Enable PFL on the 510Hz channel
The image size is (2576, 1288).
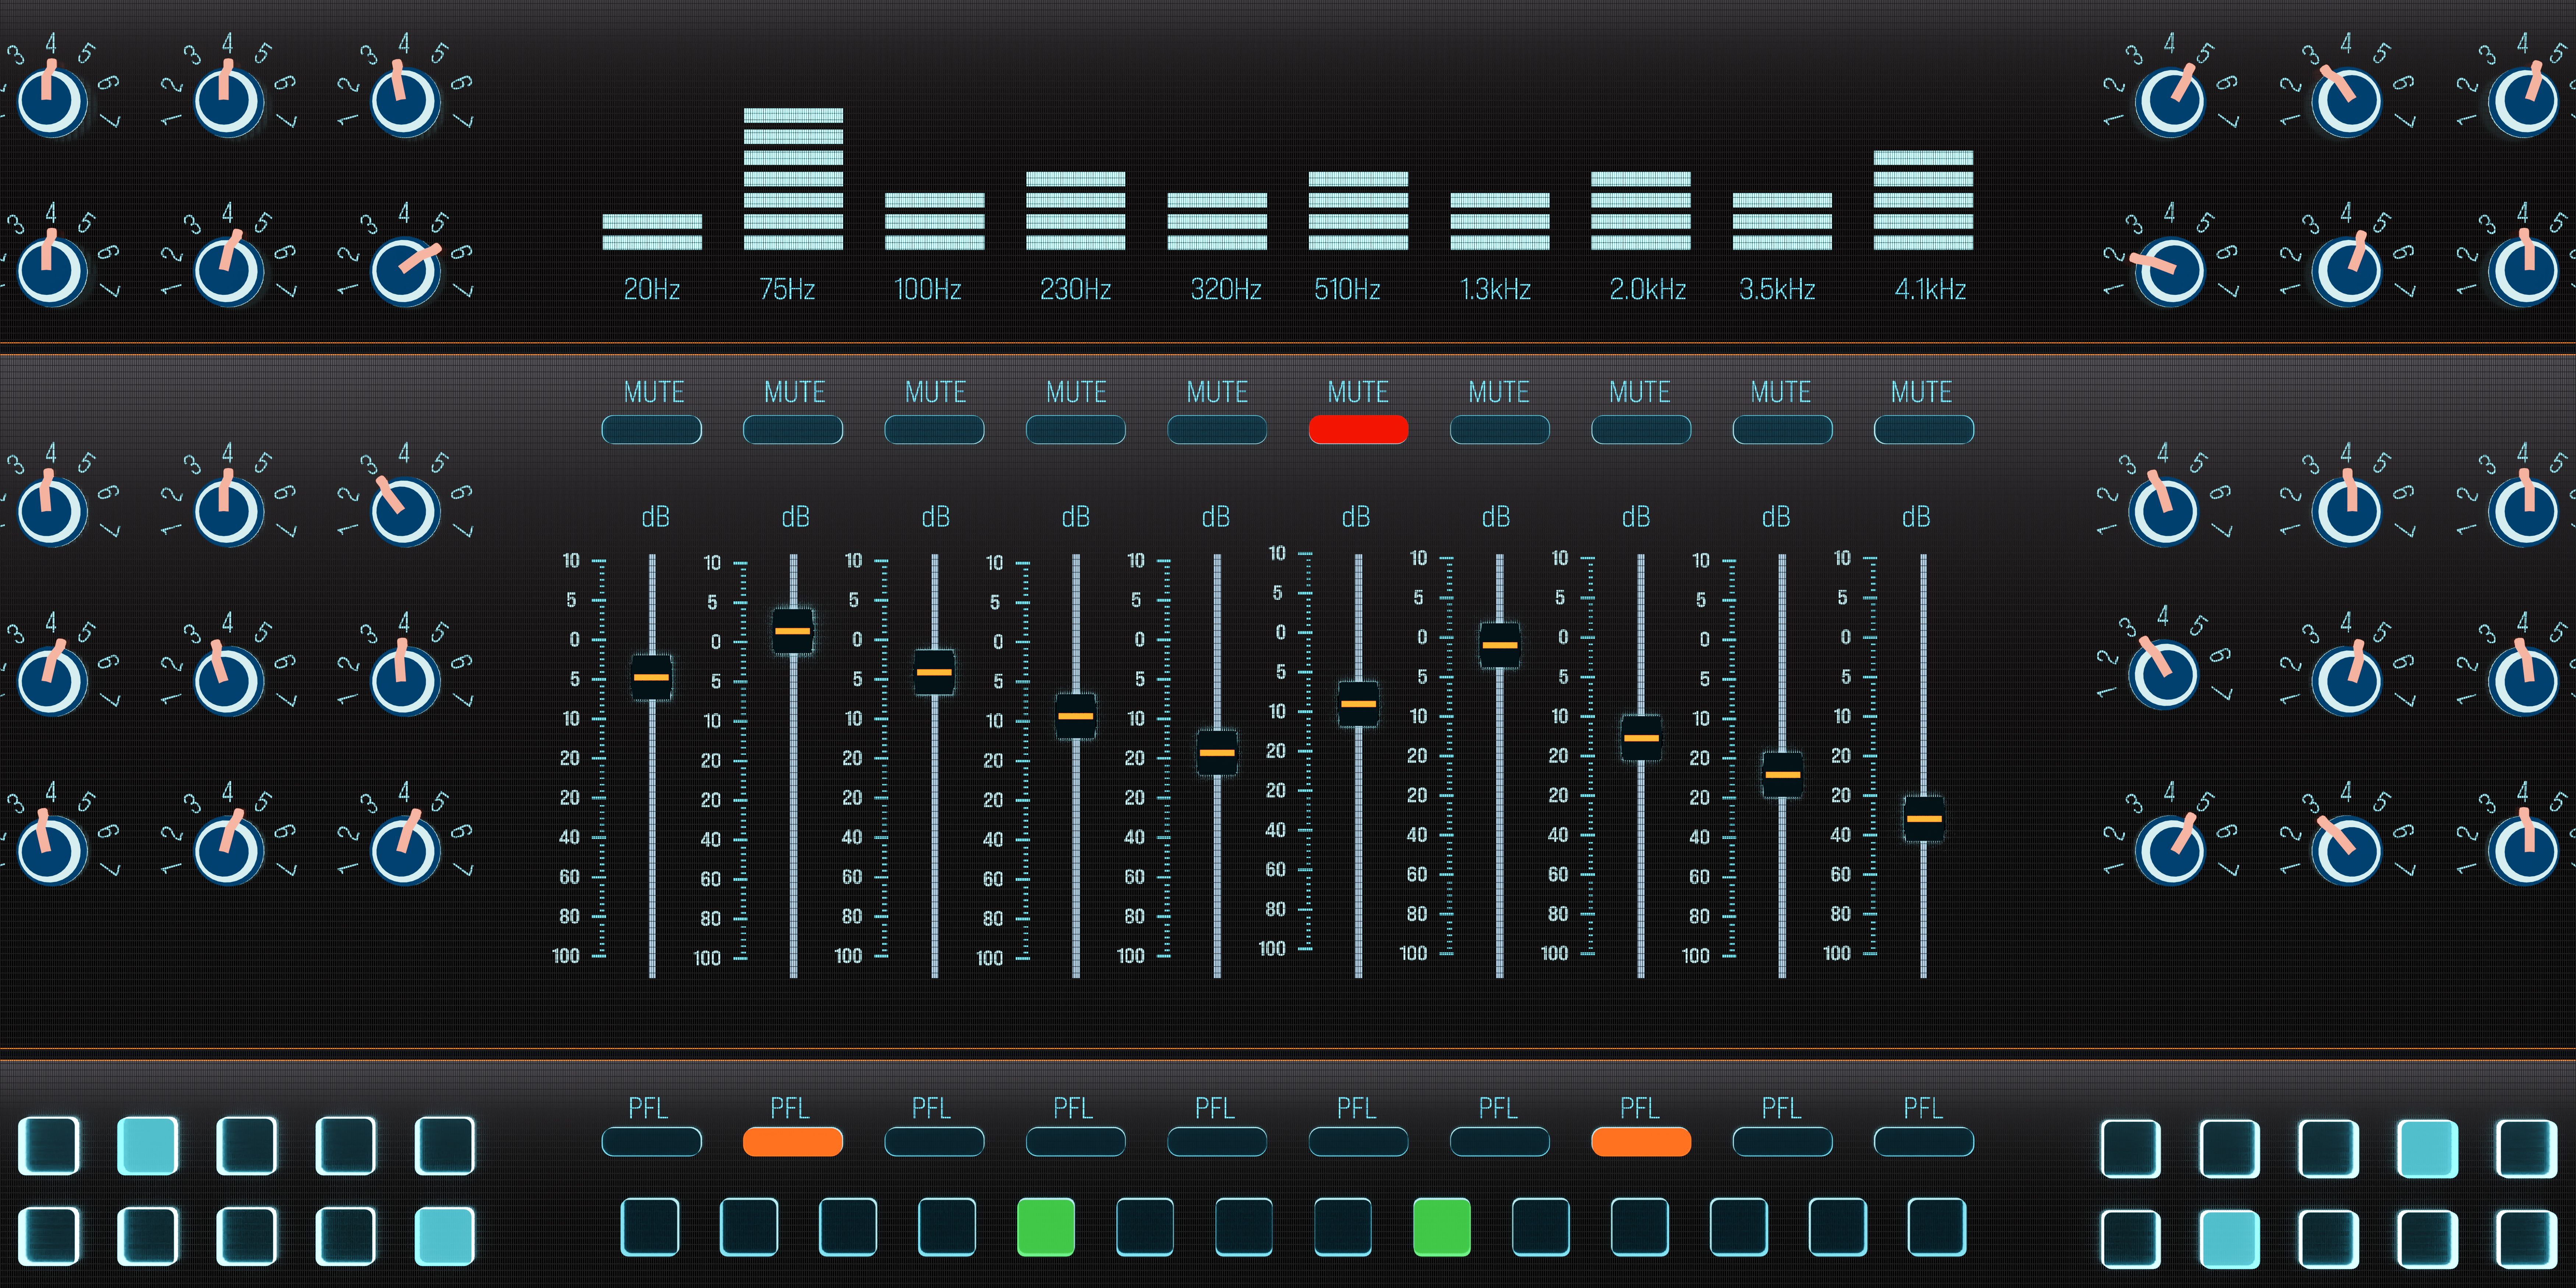(x=1358, y=1141)
